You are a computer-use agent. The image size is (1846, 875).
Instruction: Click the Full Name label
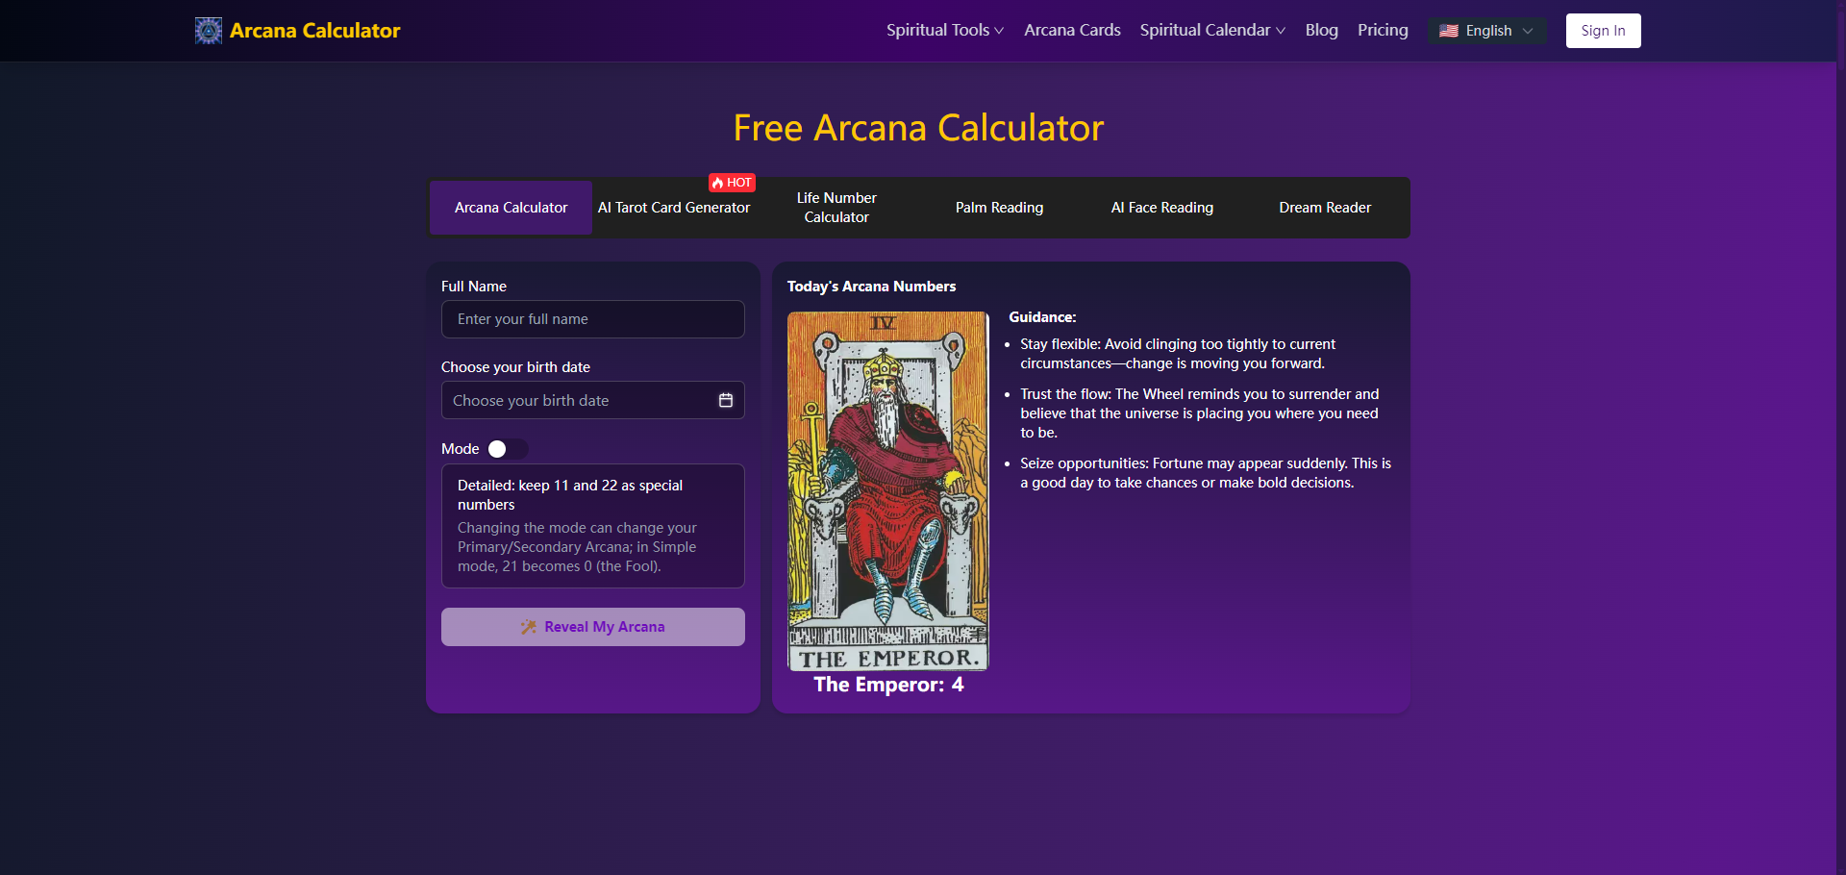click(474, 287)
